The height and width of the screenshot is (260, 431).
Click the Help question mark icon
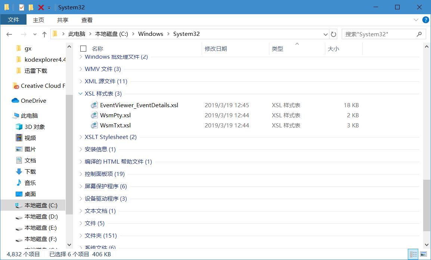click(425, 20)
